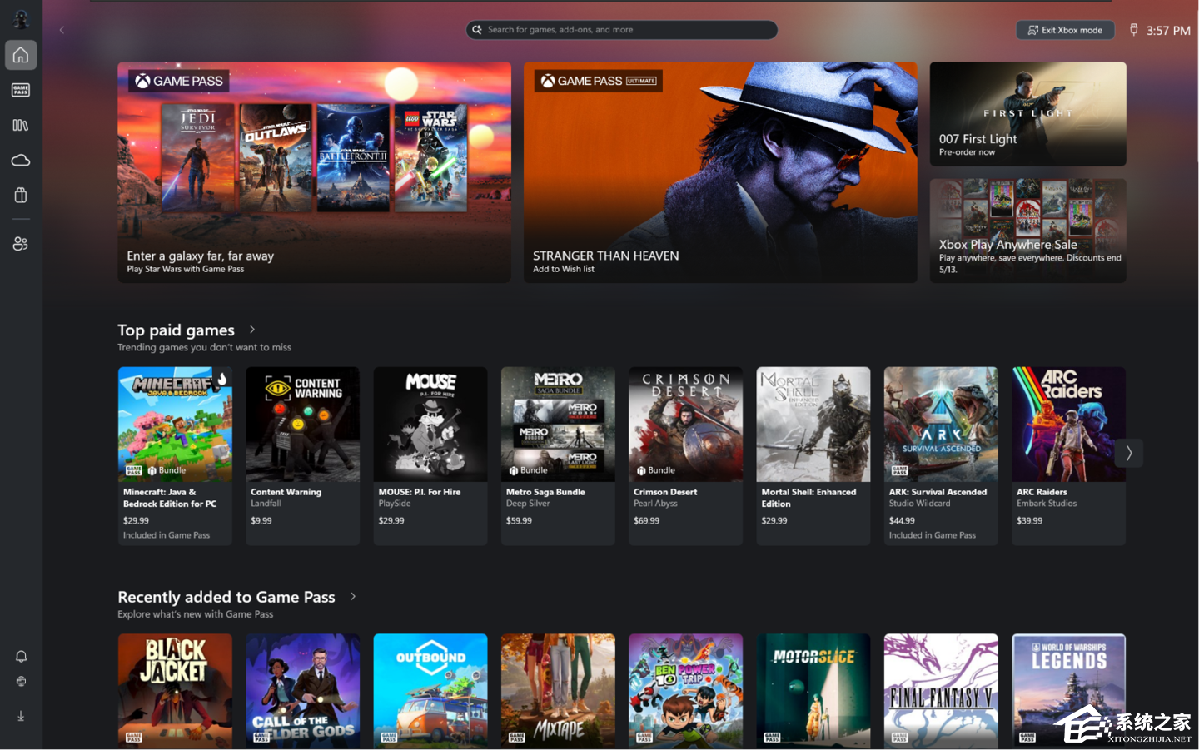Open the MOUSE: P.I. For Hire card
This screenshot has width=1199, height=750.
430,456
